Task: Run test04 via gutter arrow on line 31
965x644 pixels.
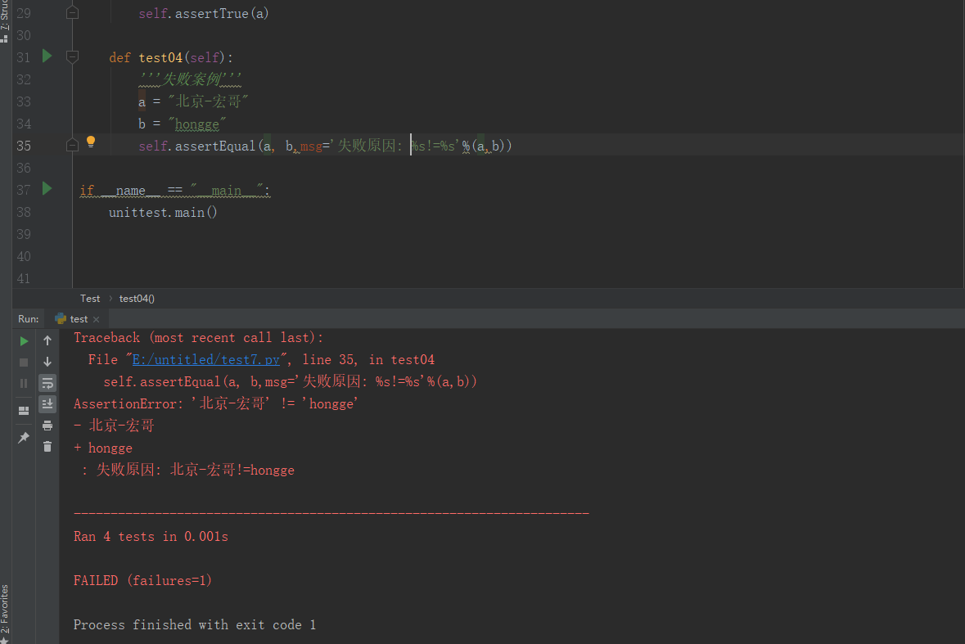Action: pyautogui.click(x=47, y=56)
